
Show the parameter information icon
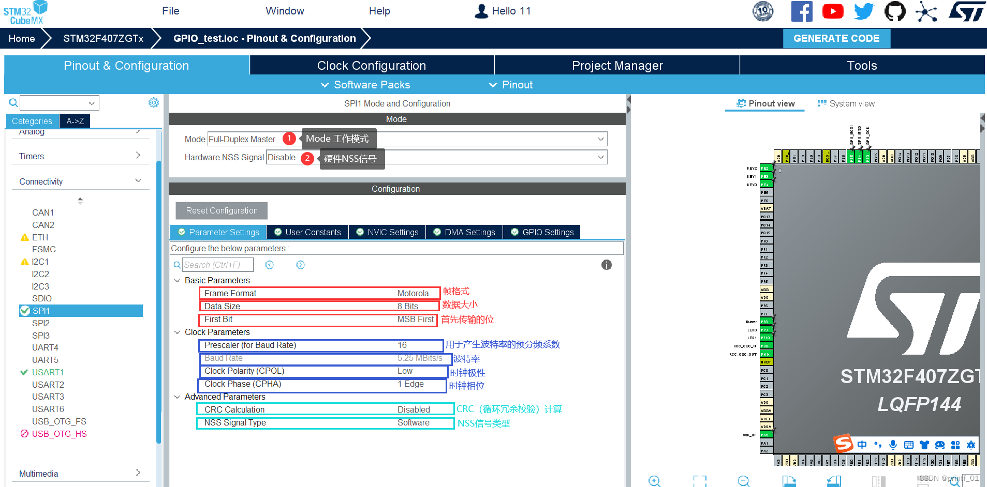click(607, 265)
